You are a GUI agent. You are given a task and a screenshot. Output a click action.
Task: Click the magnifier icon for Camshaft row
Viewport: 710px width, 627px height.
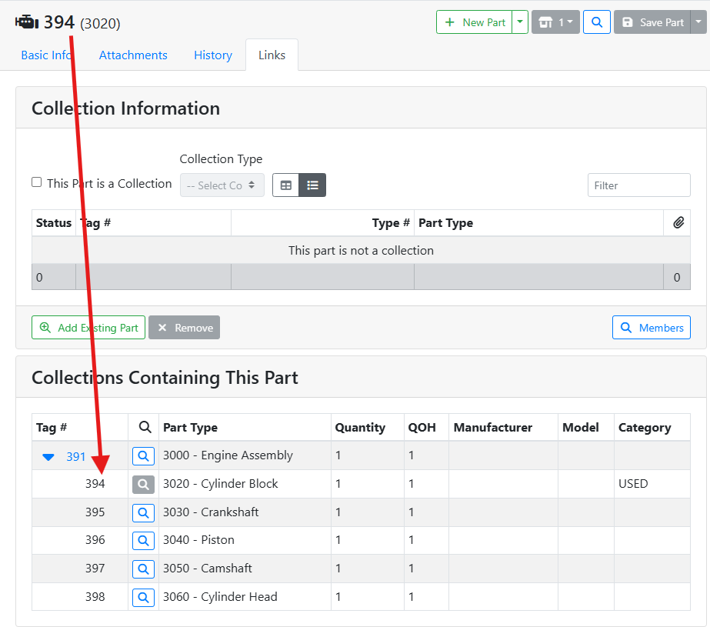[x=143, y=569]
